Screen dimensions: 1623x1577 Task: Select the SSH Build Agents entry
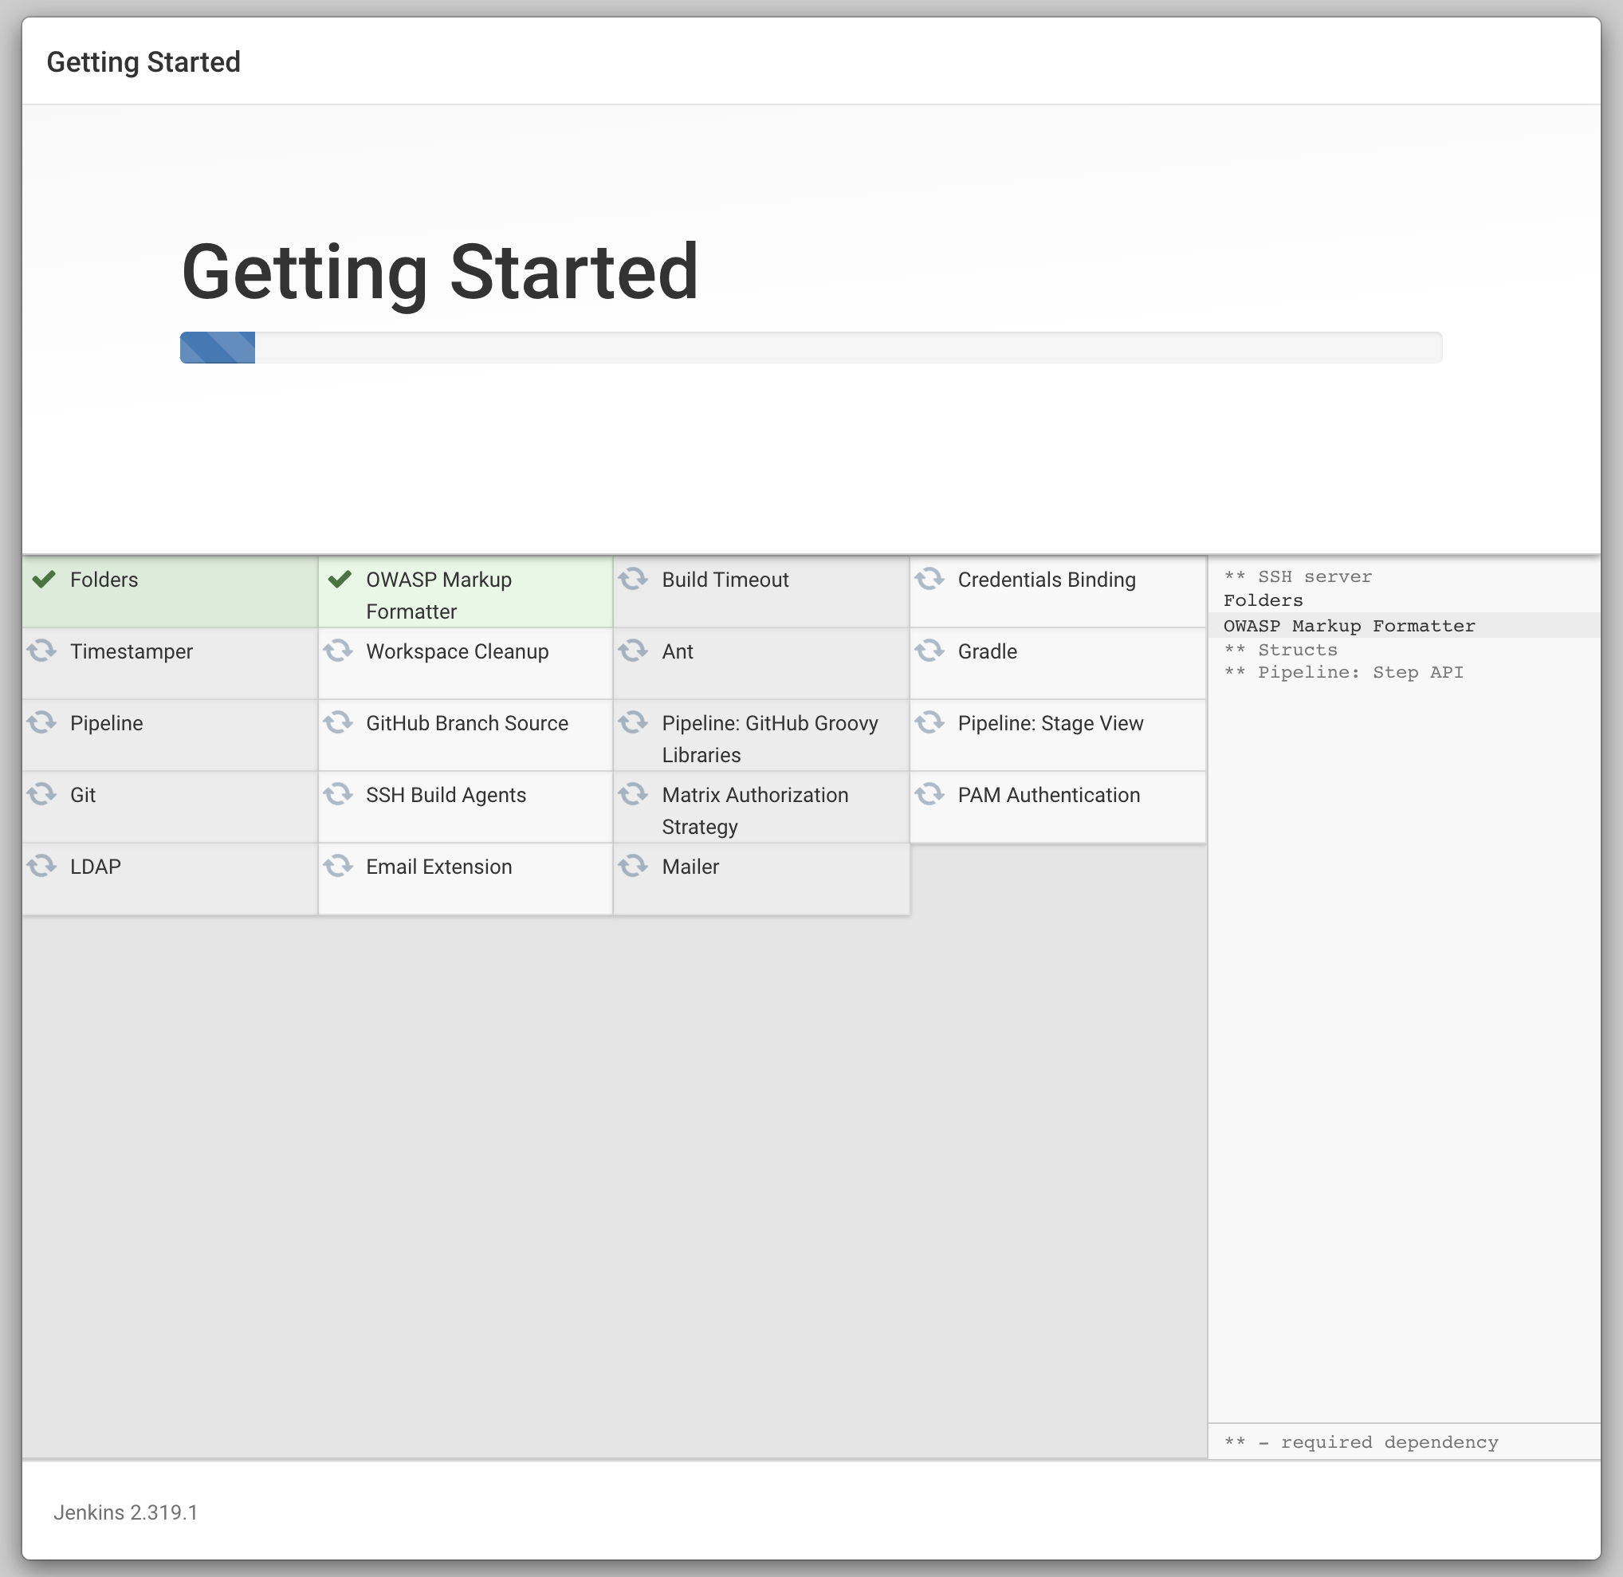point(446,795)
